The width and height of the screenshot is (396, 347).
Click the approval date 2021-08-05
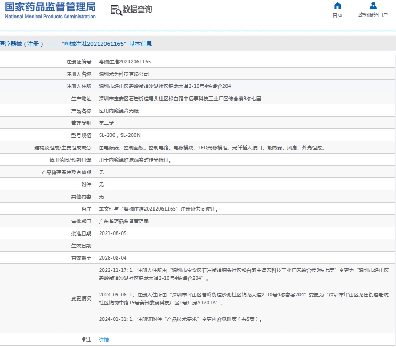click(x=112, y=233)
